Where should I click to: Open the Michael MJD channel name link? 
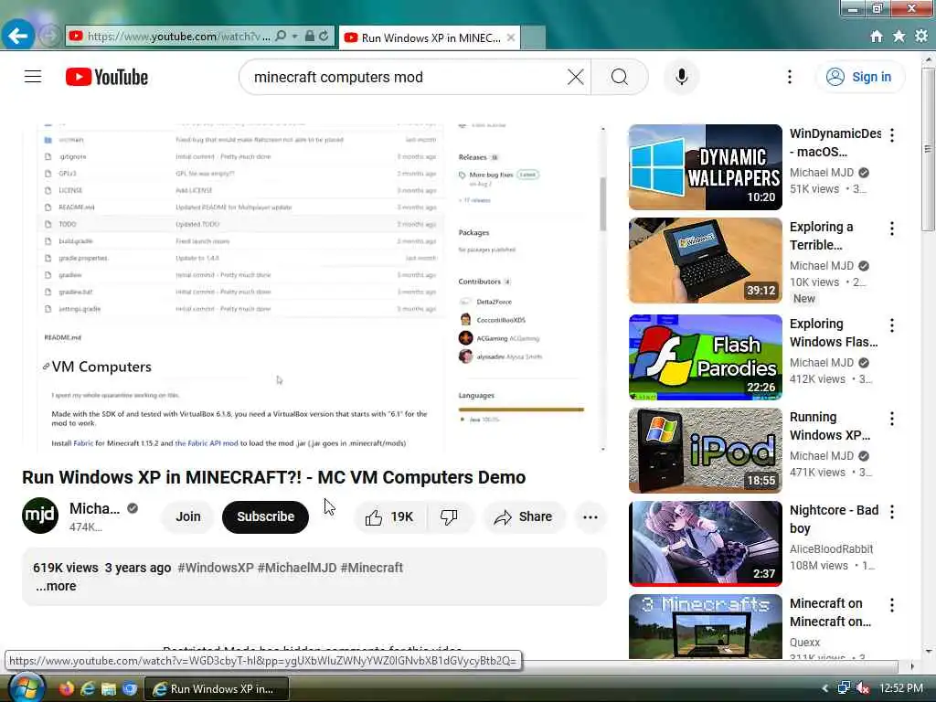(94, 508)
